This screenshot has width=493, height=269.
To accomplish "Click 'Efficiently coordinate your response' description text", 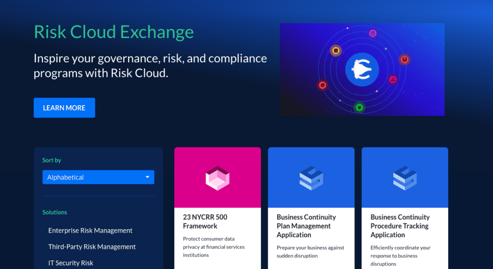I will click(x=400, y=256).
